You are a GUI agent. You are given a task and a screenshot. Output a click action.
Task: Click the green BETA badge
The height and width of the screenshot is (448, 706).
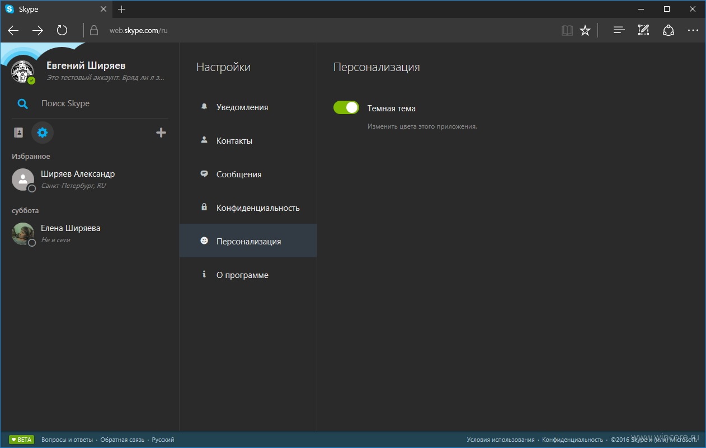pyautogui.click(x=22, y=440)
